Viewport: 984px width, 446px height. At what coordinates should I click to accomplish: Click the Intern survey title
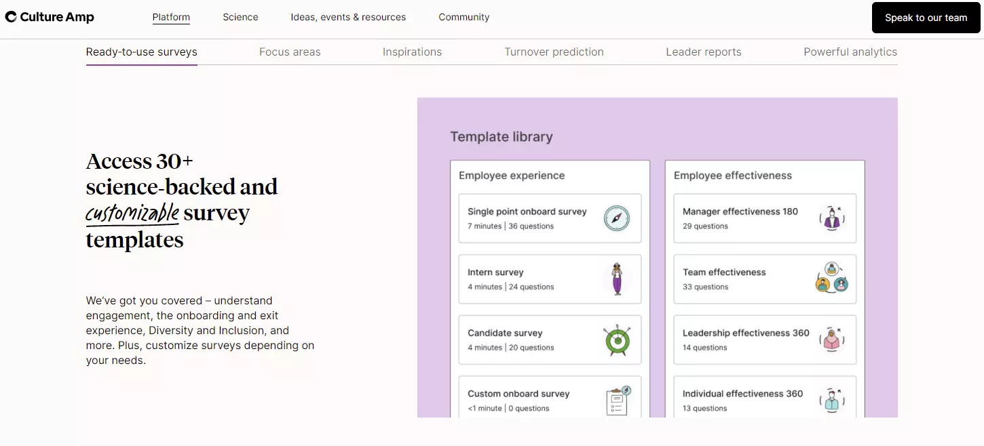coord(495,272)
